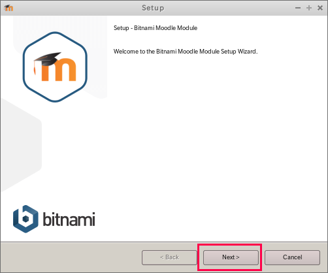Viewport: 328px width, 273px height.
Task: Click the Setup title in title bar
Action: pos(153,8)
